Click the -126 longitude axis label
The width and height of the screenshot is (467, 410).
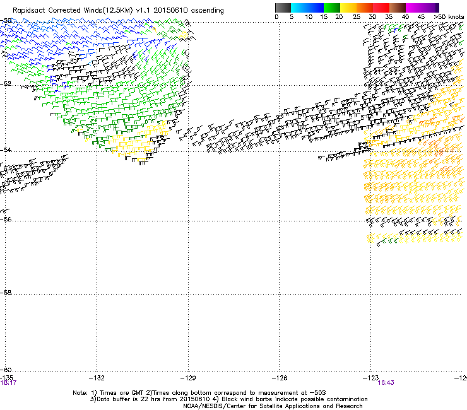tap(280, 378)
